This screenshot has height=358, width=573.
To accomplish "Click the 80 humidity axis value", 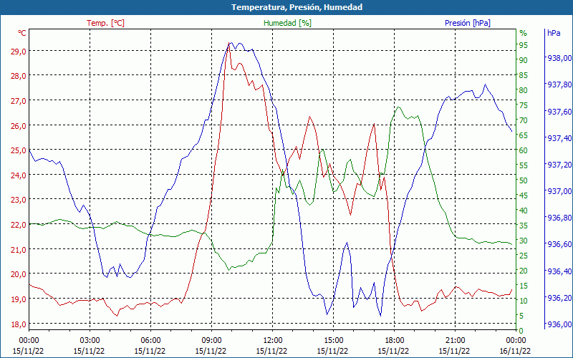I will (524, 90).
